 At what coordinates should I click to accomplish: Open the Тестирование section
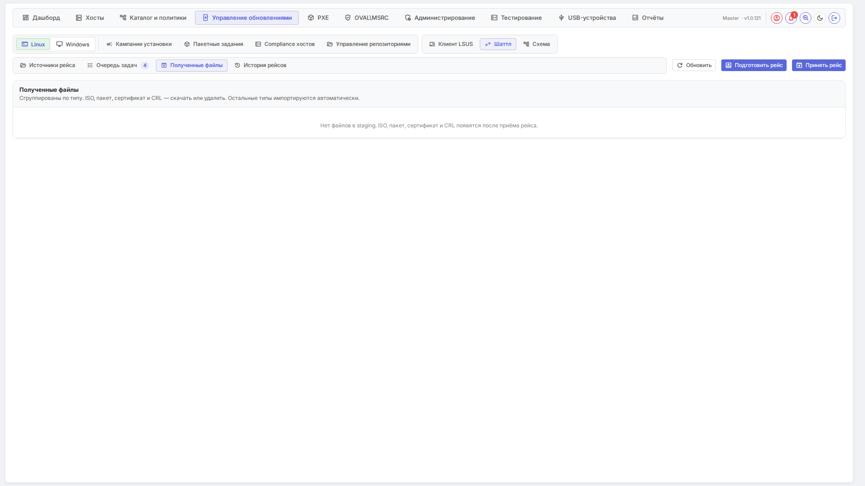click(516, 18)
